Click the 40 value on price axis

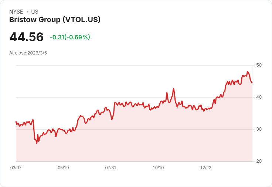(259, 97)
